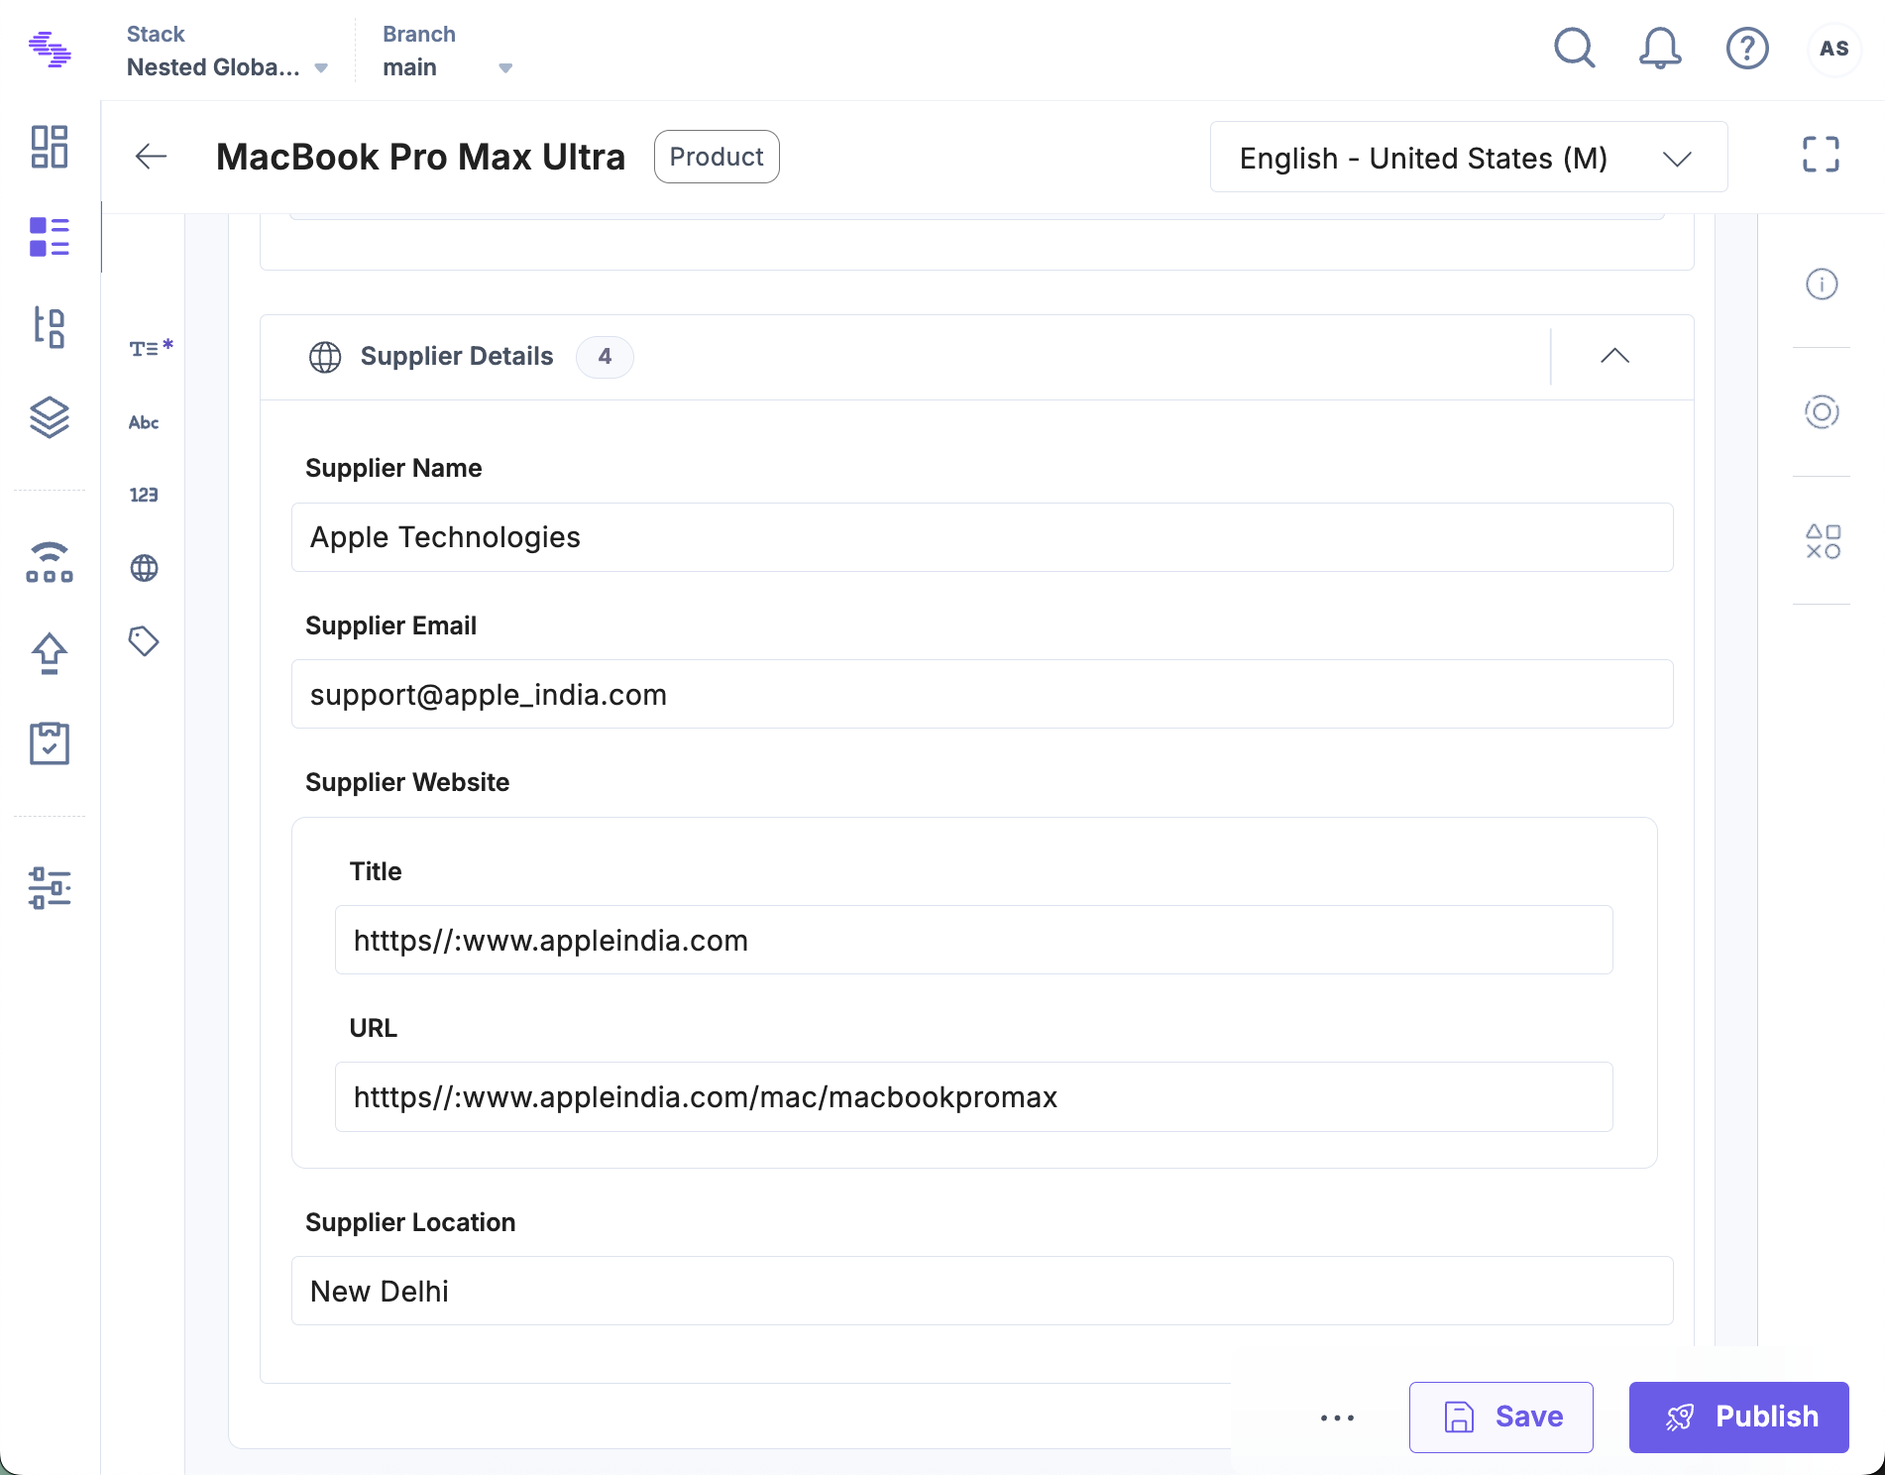Screen dimensions: 1885x1475
Task: Click the Supplier Details heading text
Action: point(457,356)
